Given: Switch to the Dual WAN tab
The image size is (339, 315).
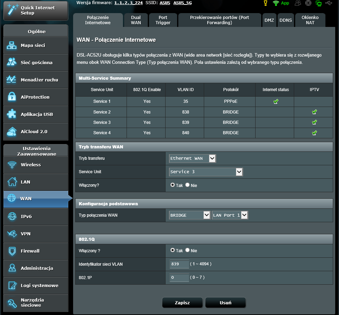Looking at the screenshot, I should (x=136, y=20).
